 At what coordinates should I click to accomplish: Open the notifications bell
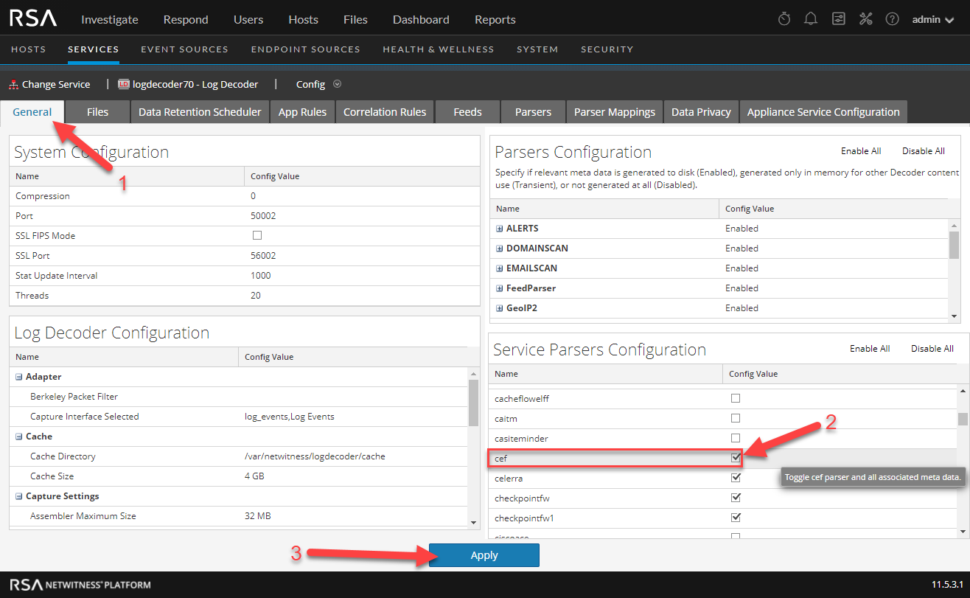click(811, 19)
